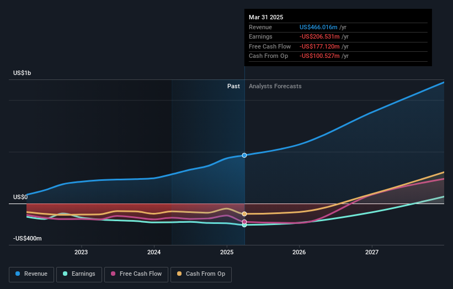Toggle the Earnings legend series
453x289 pixels.
(79, 274)
